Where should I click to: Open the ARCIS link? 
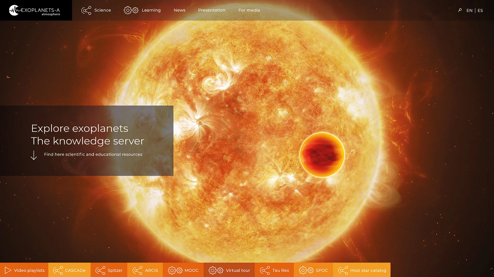click(145, 270)
